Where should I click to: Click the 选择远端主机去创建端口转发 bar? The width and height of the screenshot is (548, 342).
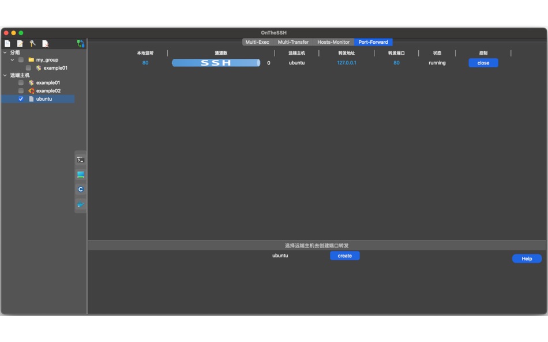pyautogui.click(x=317, y=246)
